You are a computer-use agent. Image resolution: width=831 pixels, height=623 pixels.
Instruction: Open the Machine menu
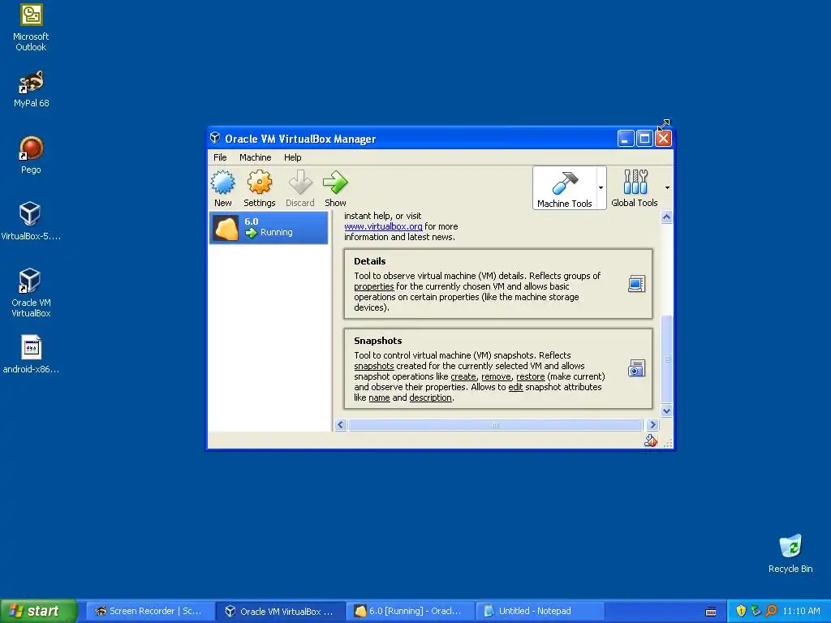[x=255, y=157]
